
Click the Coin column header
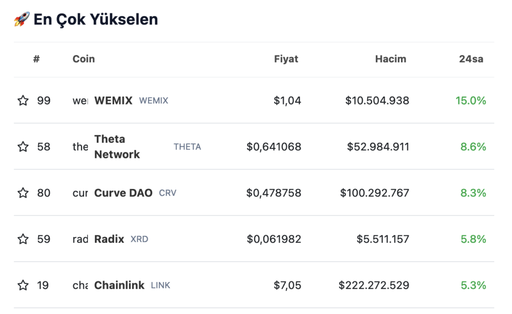(x=84, y=59)
